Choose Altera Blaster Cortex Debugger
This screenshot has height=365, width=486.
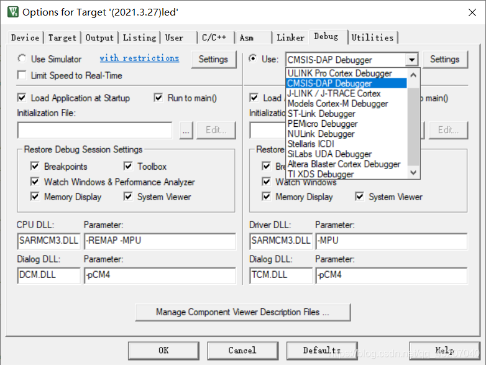[346, 164]
